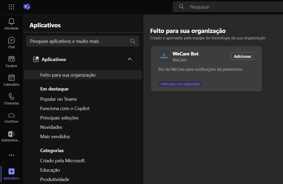Select Feito para sua organização item
Screen dimensions: 283x184
pyautogui.click(x=83, y=75)
